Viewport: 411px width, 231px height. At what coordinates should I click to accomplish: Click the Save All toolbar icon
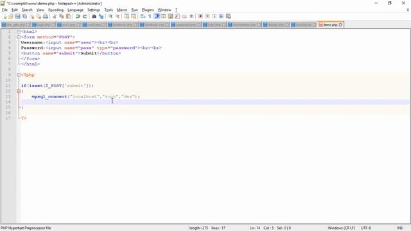coord(24,16)
